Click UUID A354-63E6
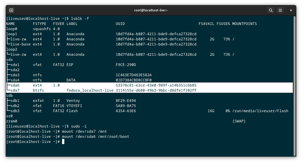This screenshot has width=302, height=163. pyautogui.click(x=126, y=111)
